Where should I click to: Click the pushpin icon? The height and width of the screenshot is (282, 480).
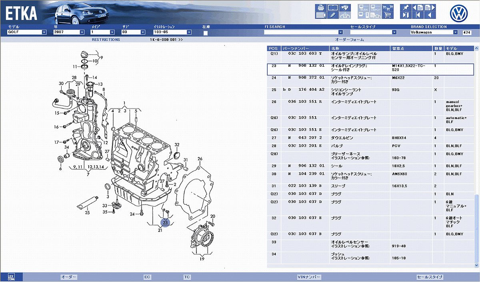406,7
